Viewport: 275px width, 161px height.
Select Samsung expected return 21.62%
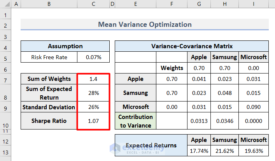pyautogui.click(x=224, y=150)
